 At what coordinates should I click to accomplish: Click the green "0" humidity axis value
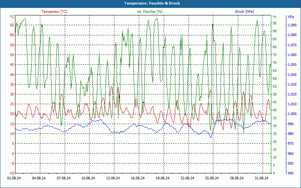(274, 173)
